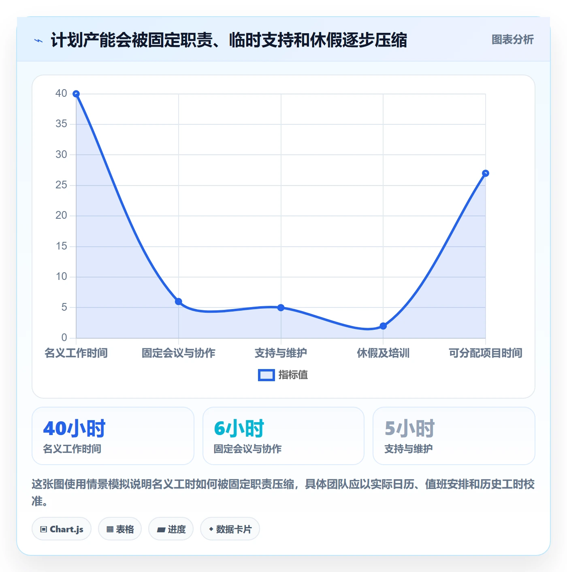Select the 休假及培训 data point on line

pos(383,326)
